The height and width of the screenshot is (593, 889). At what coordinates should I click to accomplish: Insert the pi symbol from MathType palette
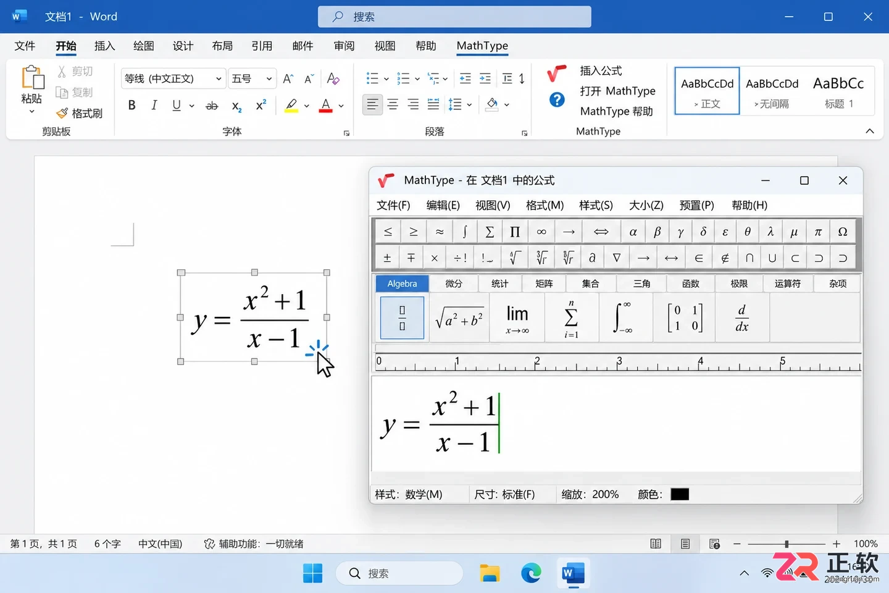click(x=818, y=232)
